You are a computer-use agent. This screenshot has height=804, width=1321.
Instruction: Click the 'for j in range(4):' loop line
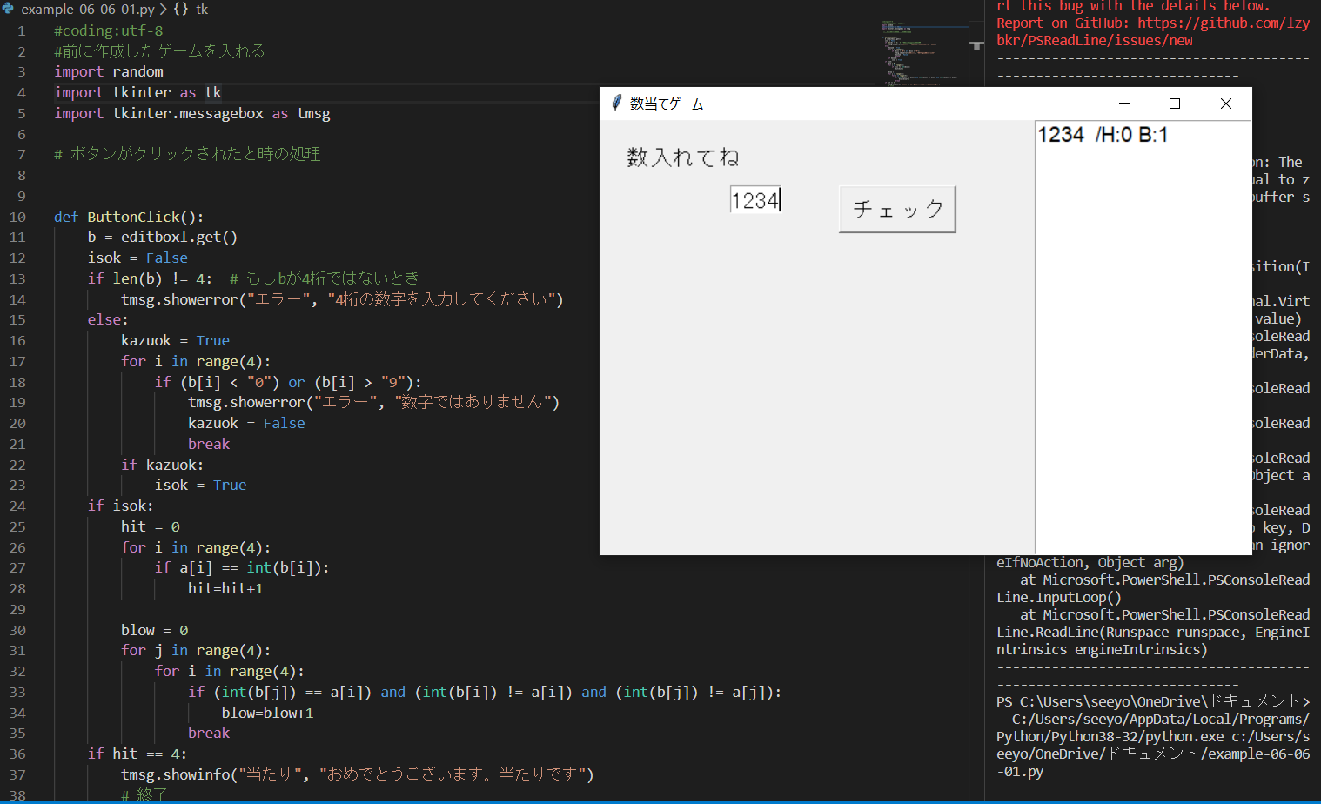click(196, 650)
